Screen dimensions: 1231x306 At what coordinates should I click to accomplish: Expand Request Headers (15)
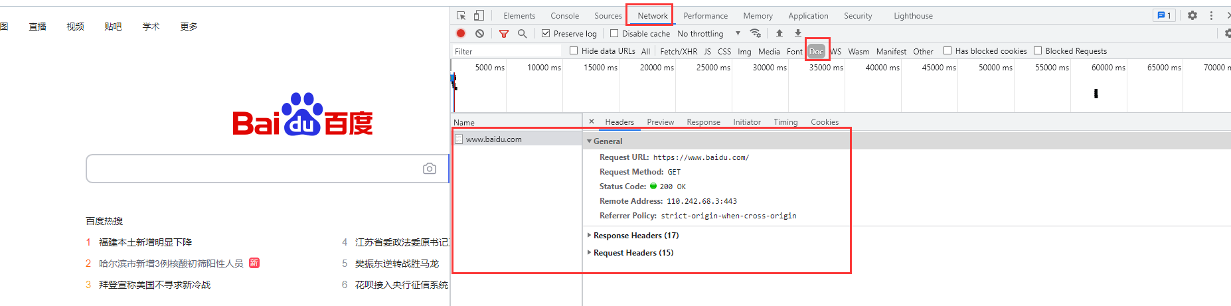630,253
